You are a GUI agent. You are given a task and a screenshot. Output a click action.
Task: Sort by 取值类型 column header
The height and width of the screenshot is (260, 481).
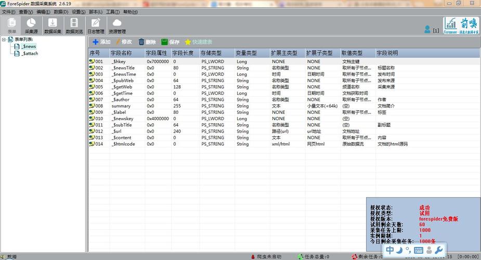pos(358,53)
